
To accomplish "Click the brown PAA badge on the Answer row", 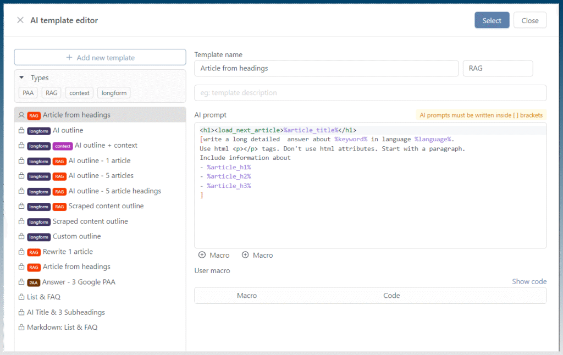I will 34,282.
